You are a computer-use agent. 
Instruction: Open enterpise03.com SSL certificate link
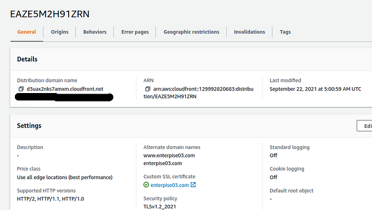[x=170, y=185]
